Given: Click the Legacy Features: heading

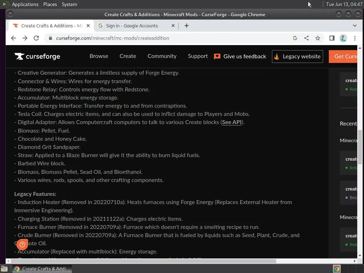Looking at the screenshot, I should pyautogui.click(x=35, y=194).
